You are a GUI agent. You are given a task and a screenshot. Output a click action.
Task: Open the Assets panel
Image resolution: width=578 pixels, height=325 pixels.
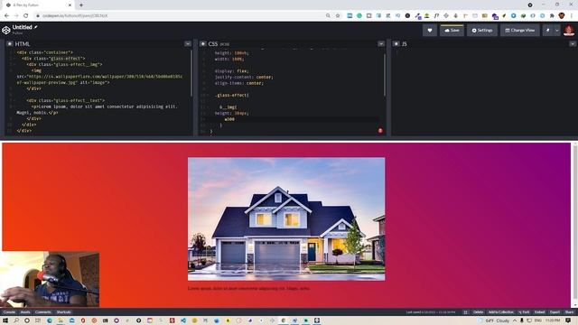pyautogui.click(x=25, y=312)
